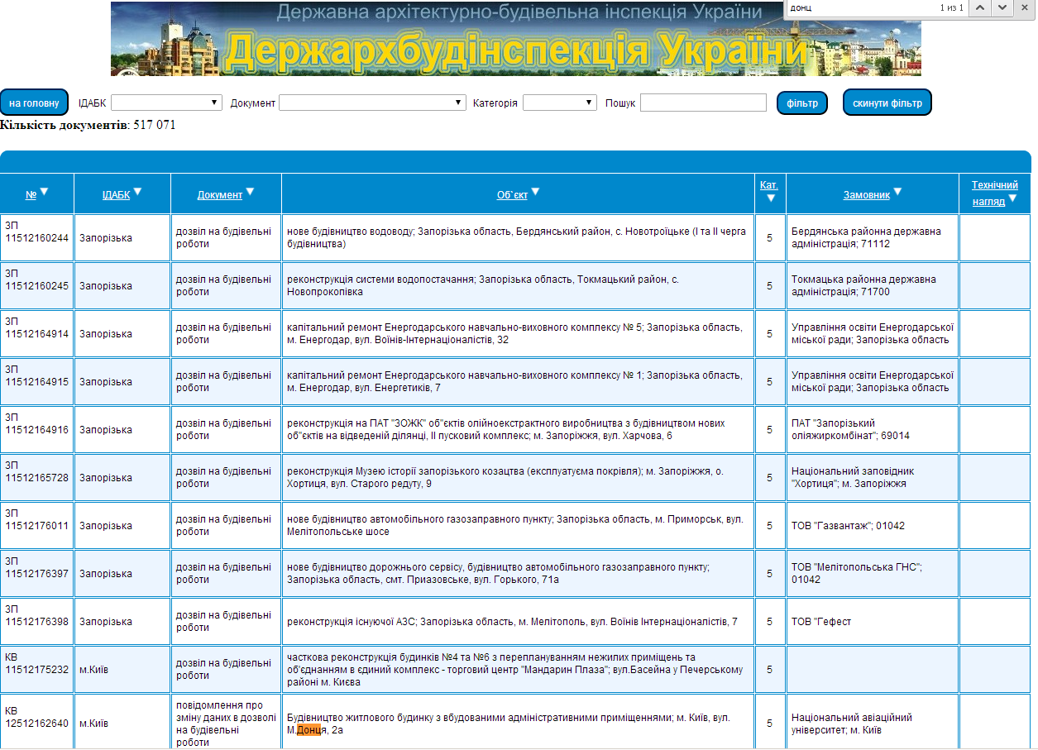Click the Пошук search input field
The height and width of the screenshot is (750, 1038).
coord(703,103)
